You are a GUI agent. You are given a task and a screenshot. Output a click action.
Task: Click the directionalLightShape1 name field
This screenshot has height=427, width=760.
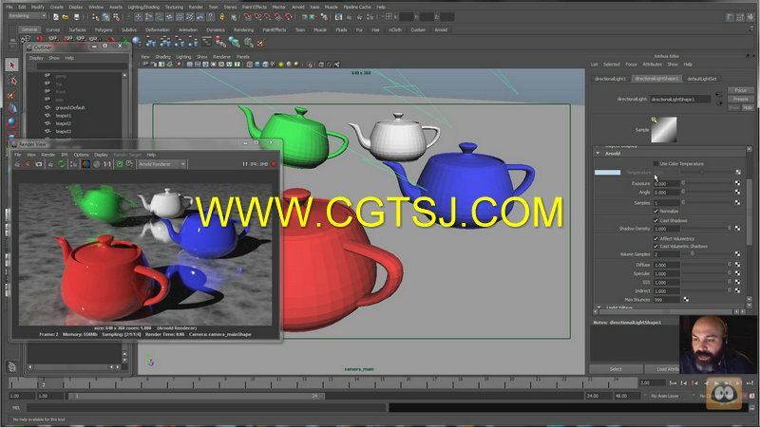[x=680, y=100]
